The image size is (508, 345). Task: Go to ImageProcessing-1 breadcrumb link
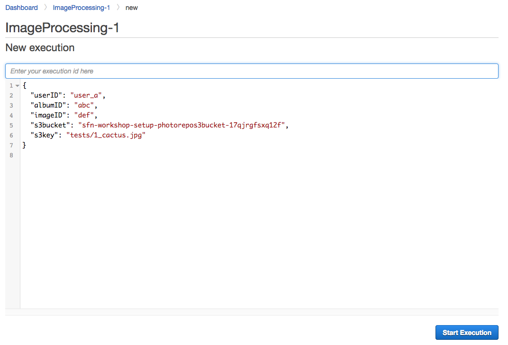[x=82, y=8]
